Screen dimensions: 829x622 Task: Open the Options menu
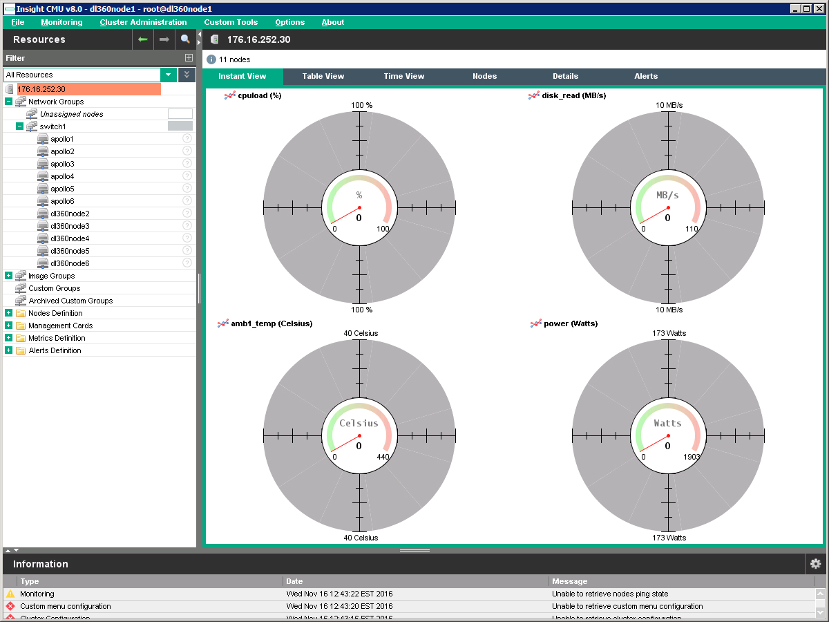pyautogui.click(x=290, y=22)
